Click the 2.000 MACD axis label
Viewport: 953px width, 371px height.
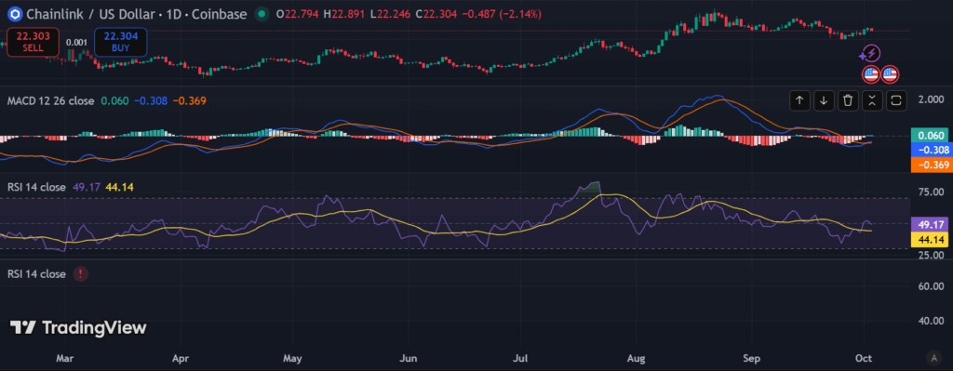point(931,99)
